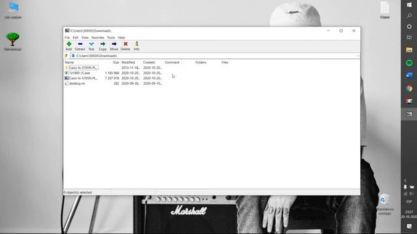Screen dimensions: 417x234
Task: Open File Explorer from taskbar
Action: [409, 50]
